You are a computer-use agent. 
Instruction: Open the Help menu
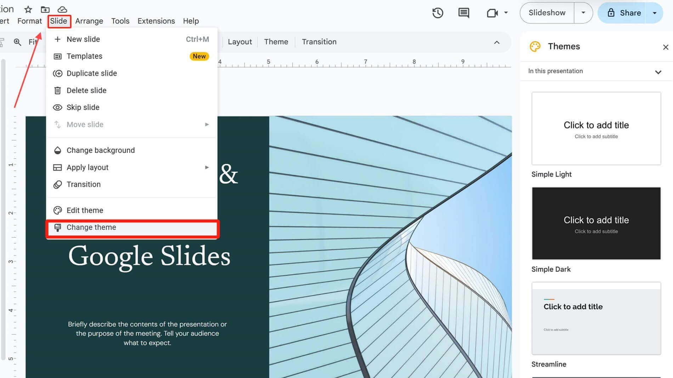[191, 21]
